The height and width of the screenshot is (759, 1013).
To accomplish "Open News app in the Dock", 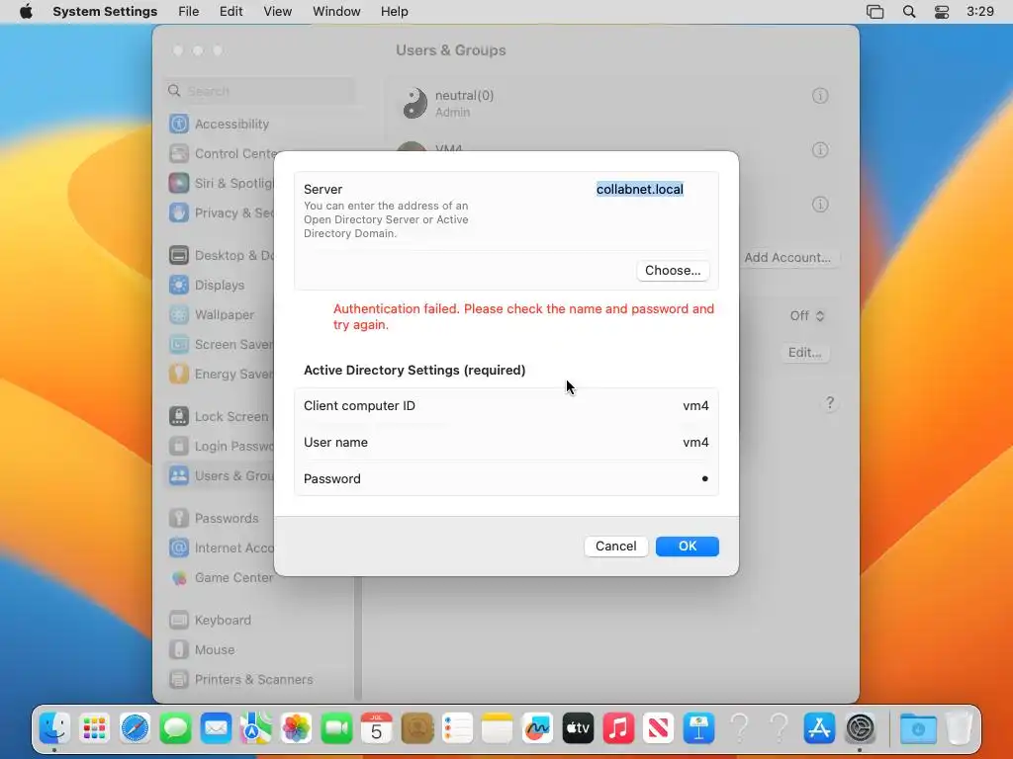I will [x=659, y=728].
